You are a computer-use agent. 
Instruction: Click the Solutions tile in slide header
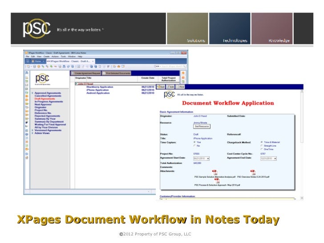click(x=187, y=28)
